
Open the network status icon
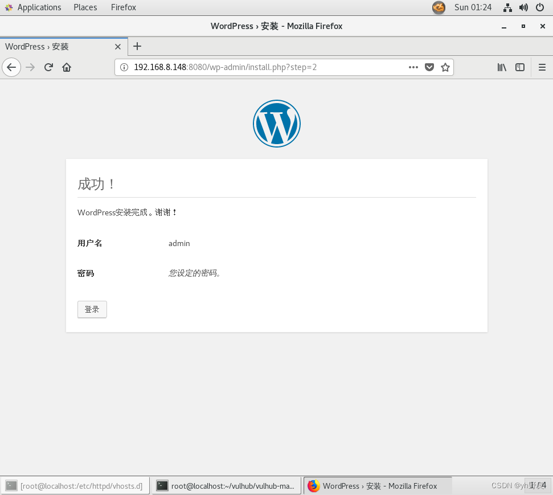click(x=507, y=7)
